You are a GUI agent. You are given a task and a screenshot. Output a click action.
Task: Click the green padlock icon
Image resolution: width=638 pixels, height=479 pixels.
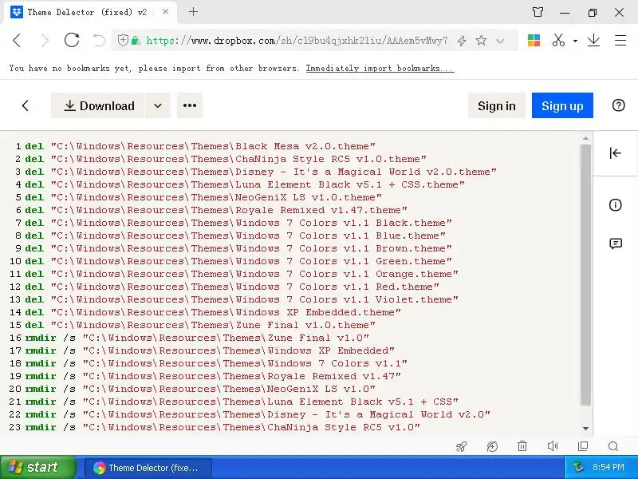pos(136,40)
